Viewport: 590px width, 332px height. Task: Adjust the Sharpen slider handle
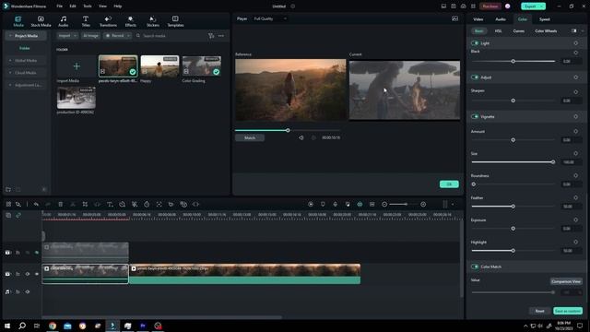(x=513, y=101)
